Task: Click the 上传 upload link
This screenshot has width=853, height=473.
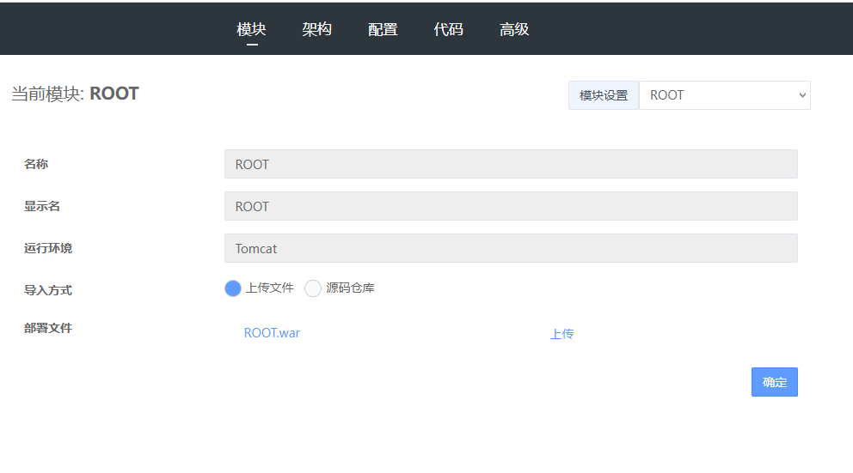Action: [562, 334]
